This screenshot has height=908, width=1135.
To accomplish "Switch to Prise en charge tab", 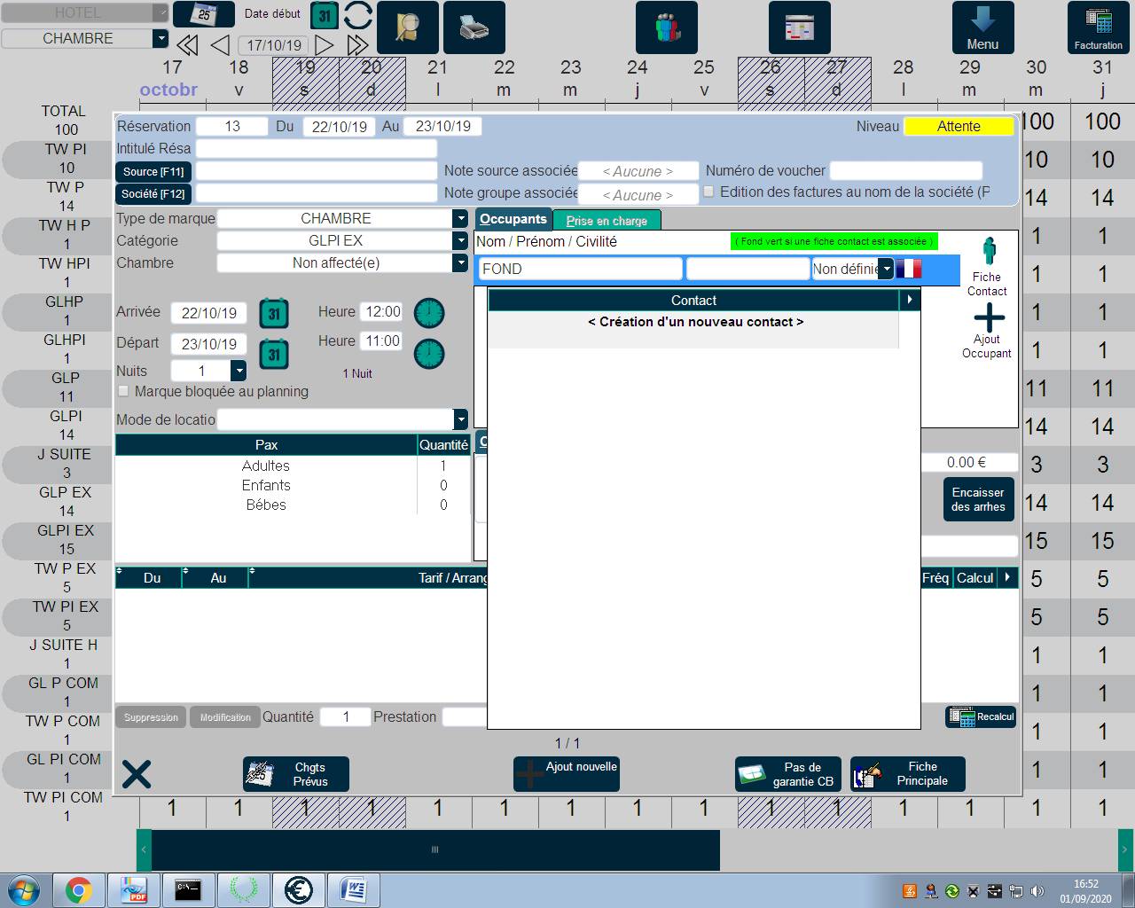I will [x=607, y=221].
